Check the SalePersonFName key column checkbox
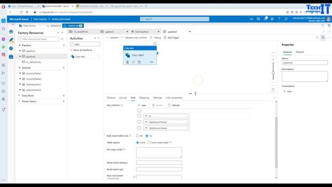The width and height of the screenshot is (332, 187). (139, 122)
